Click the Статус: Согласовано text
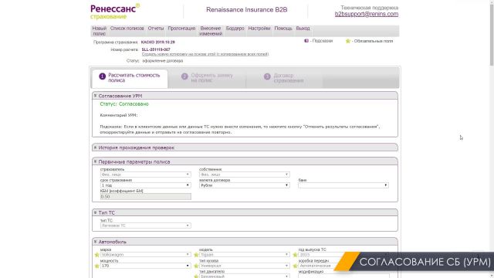The image size is (494, 278). tap(124, 104)
